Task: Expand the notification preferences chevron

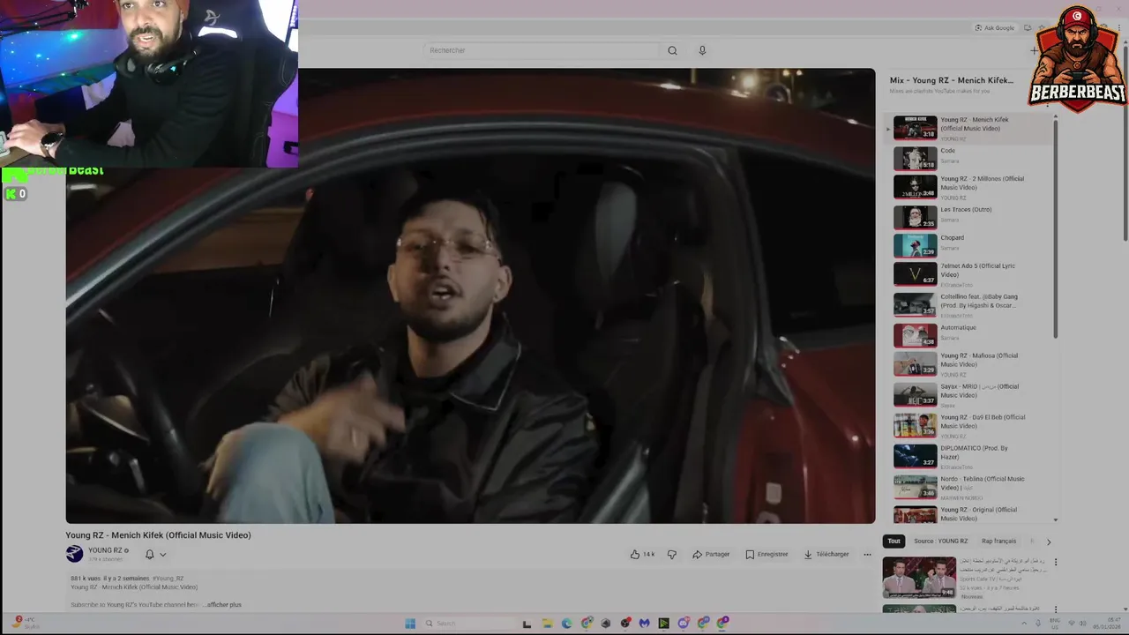Action: coord(163,555)
